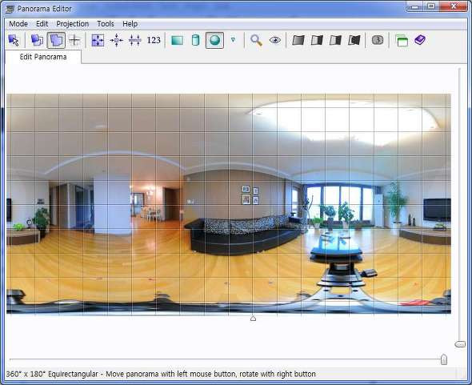Click the Center panorama icon
The height and width of the screenshot is (385, 472).
116,40
